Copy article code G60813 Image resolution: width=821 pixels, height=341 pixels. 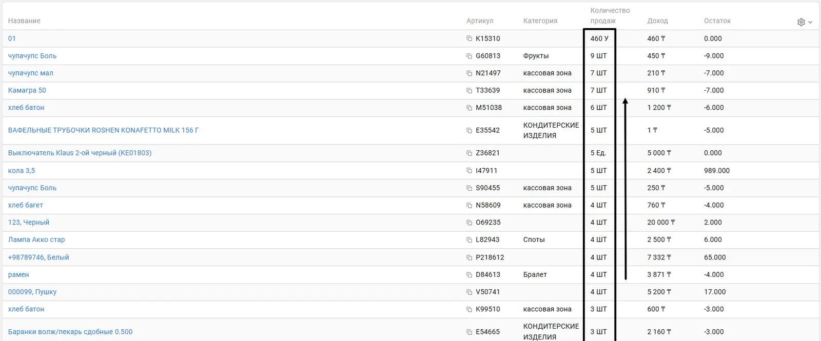pos(469,56)
